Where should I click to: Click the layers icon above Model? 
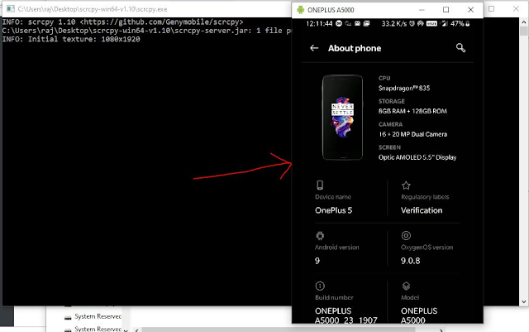[x=406, y=286]
